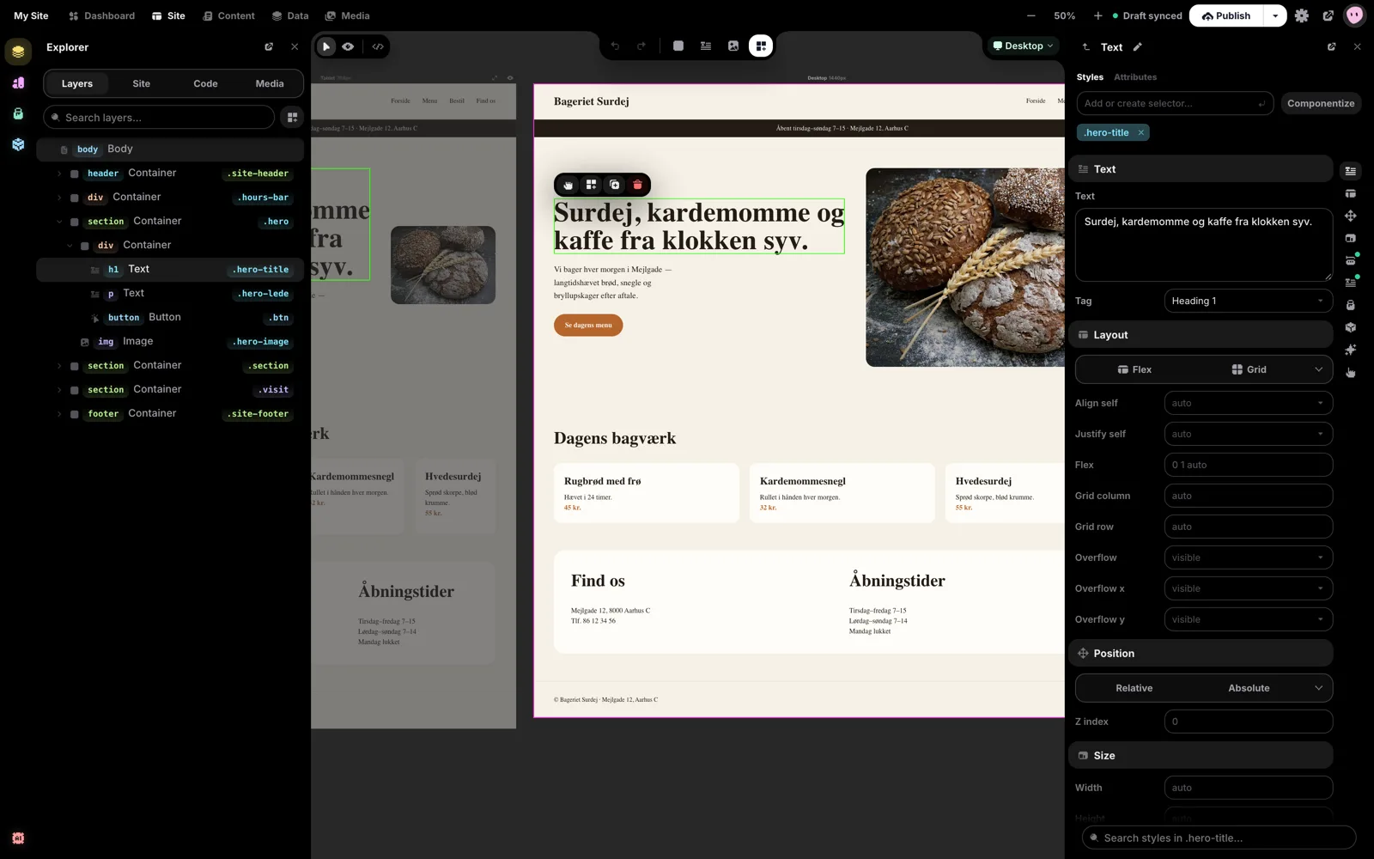The width and height of the screenshot is (1374, 859).
Task: Click the highlighted add-element grid button
Action: (761, 46)
